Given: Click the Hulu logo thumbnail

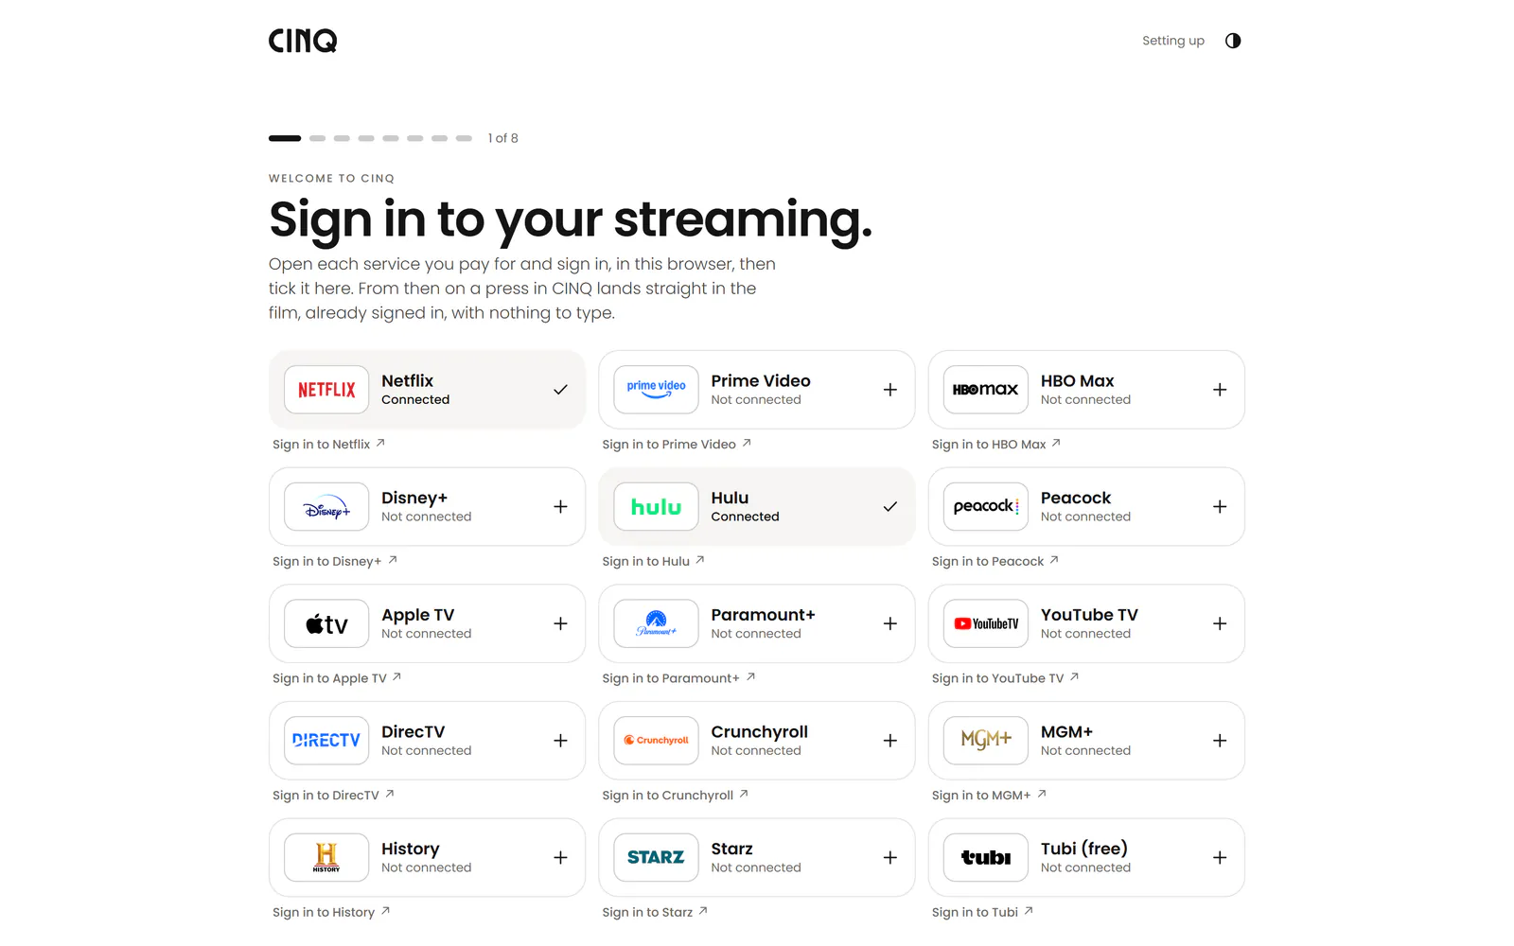Looking at the screenshot, I should [x=656, y=507].
